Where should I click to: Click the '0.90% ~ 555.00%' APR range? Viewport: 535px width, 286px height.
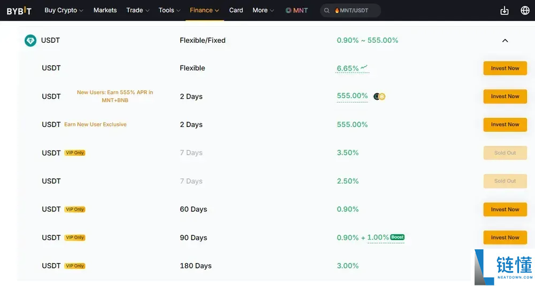point(368,41)
